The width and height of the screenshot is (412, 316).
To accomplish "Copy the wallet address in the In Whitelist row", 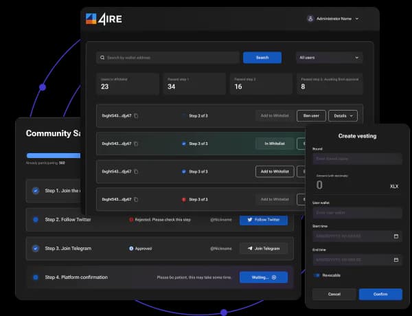I will pyautogui.click(x=136, y=144).
